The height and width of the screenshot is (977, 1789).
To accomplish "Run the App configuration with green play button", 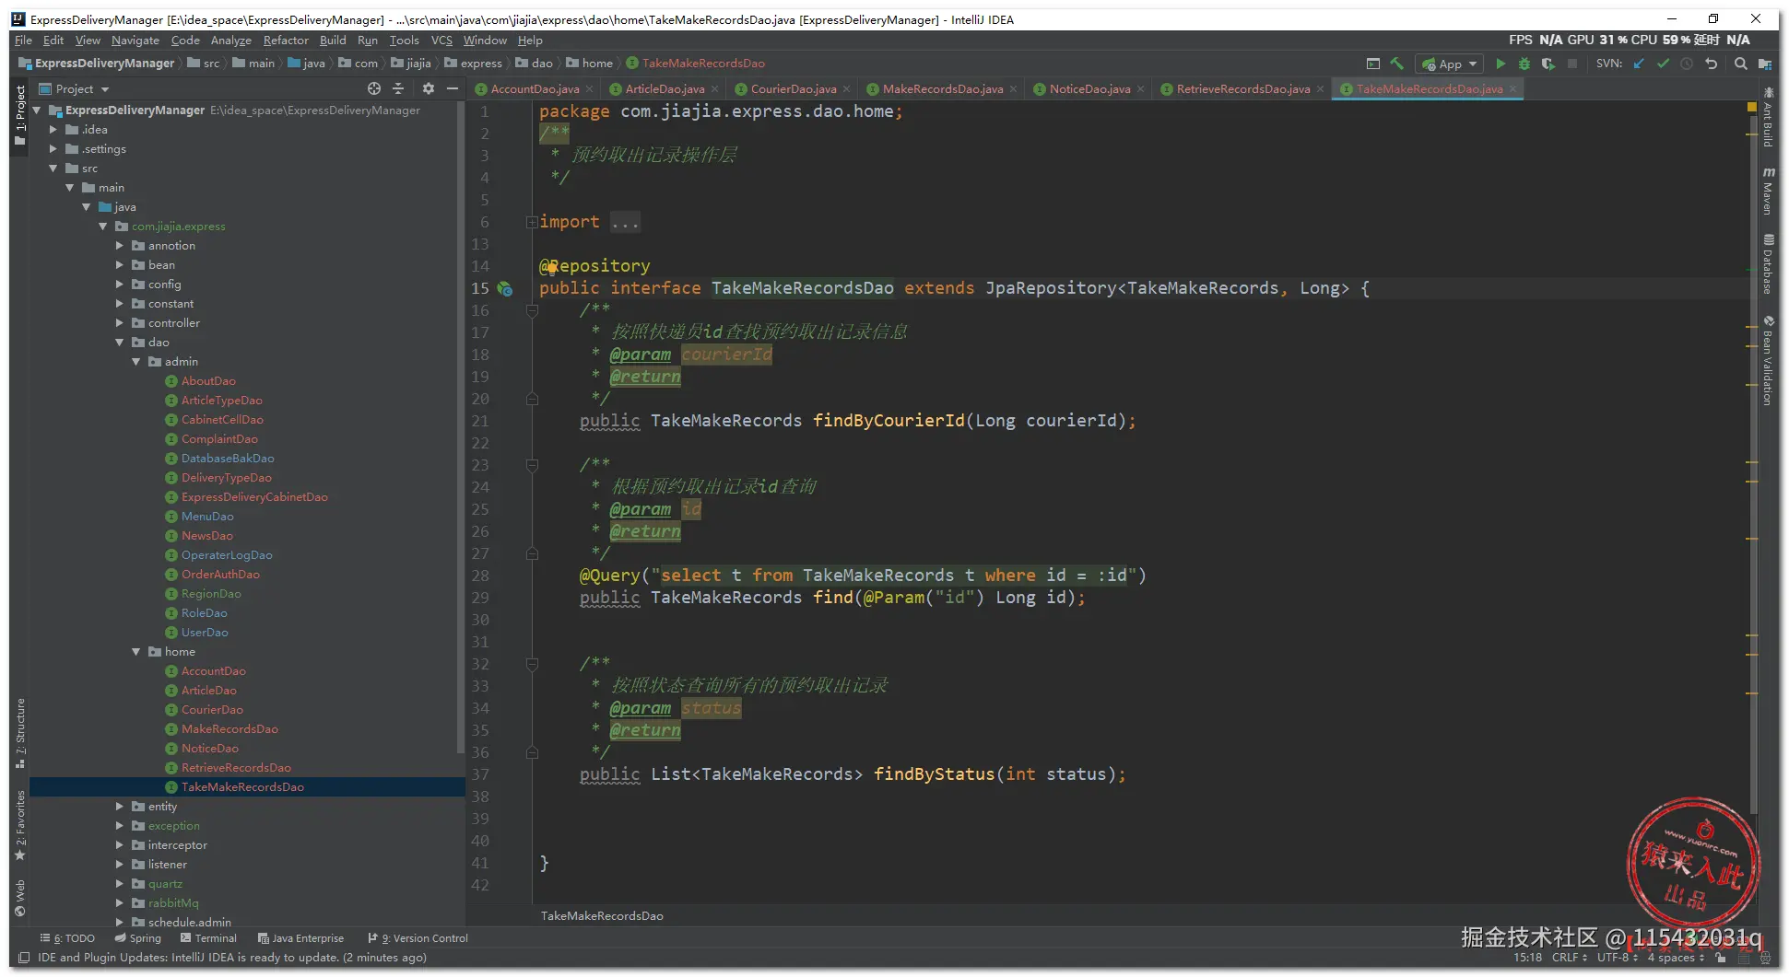I will point(1501,64).
